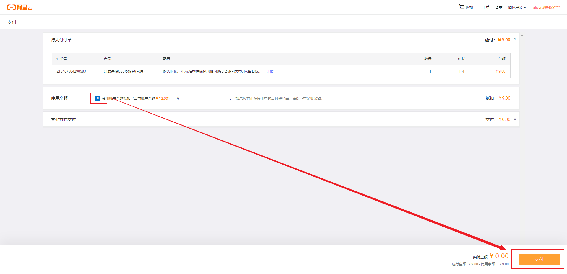The height and width of the screenshot is (274, 567).
Task: Uncheck the 使用账户余额抵扣 checkbox
Action: tap(98, 98)
